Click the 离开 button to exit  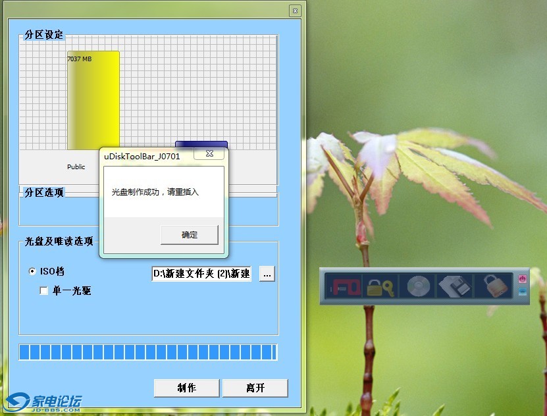(x=255, y=388)
